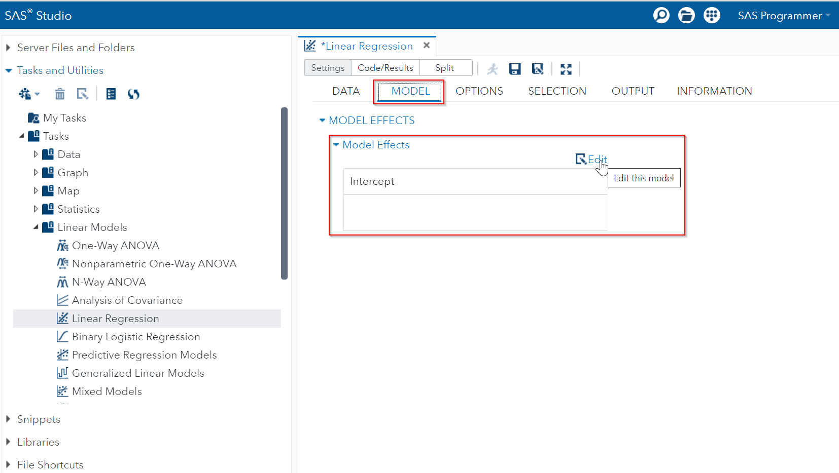Switch to the OPTIONS tab
The width and height of the screenshot is (839, 473).
(x=479, y=91)
